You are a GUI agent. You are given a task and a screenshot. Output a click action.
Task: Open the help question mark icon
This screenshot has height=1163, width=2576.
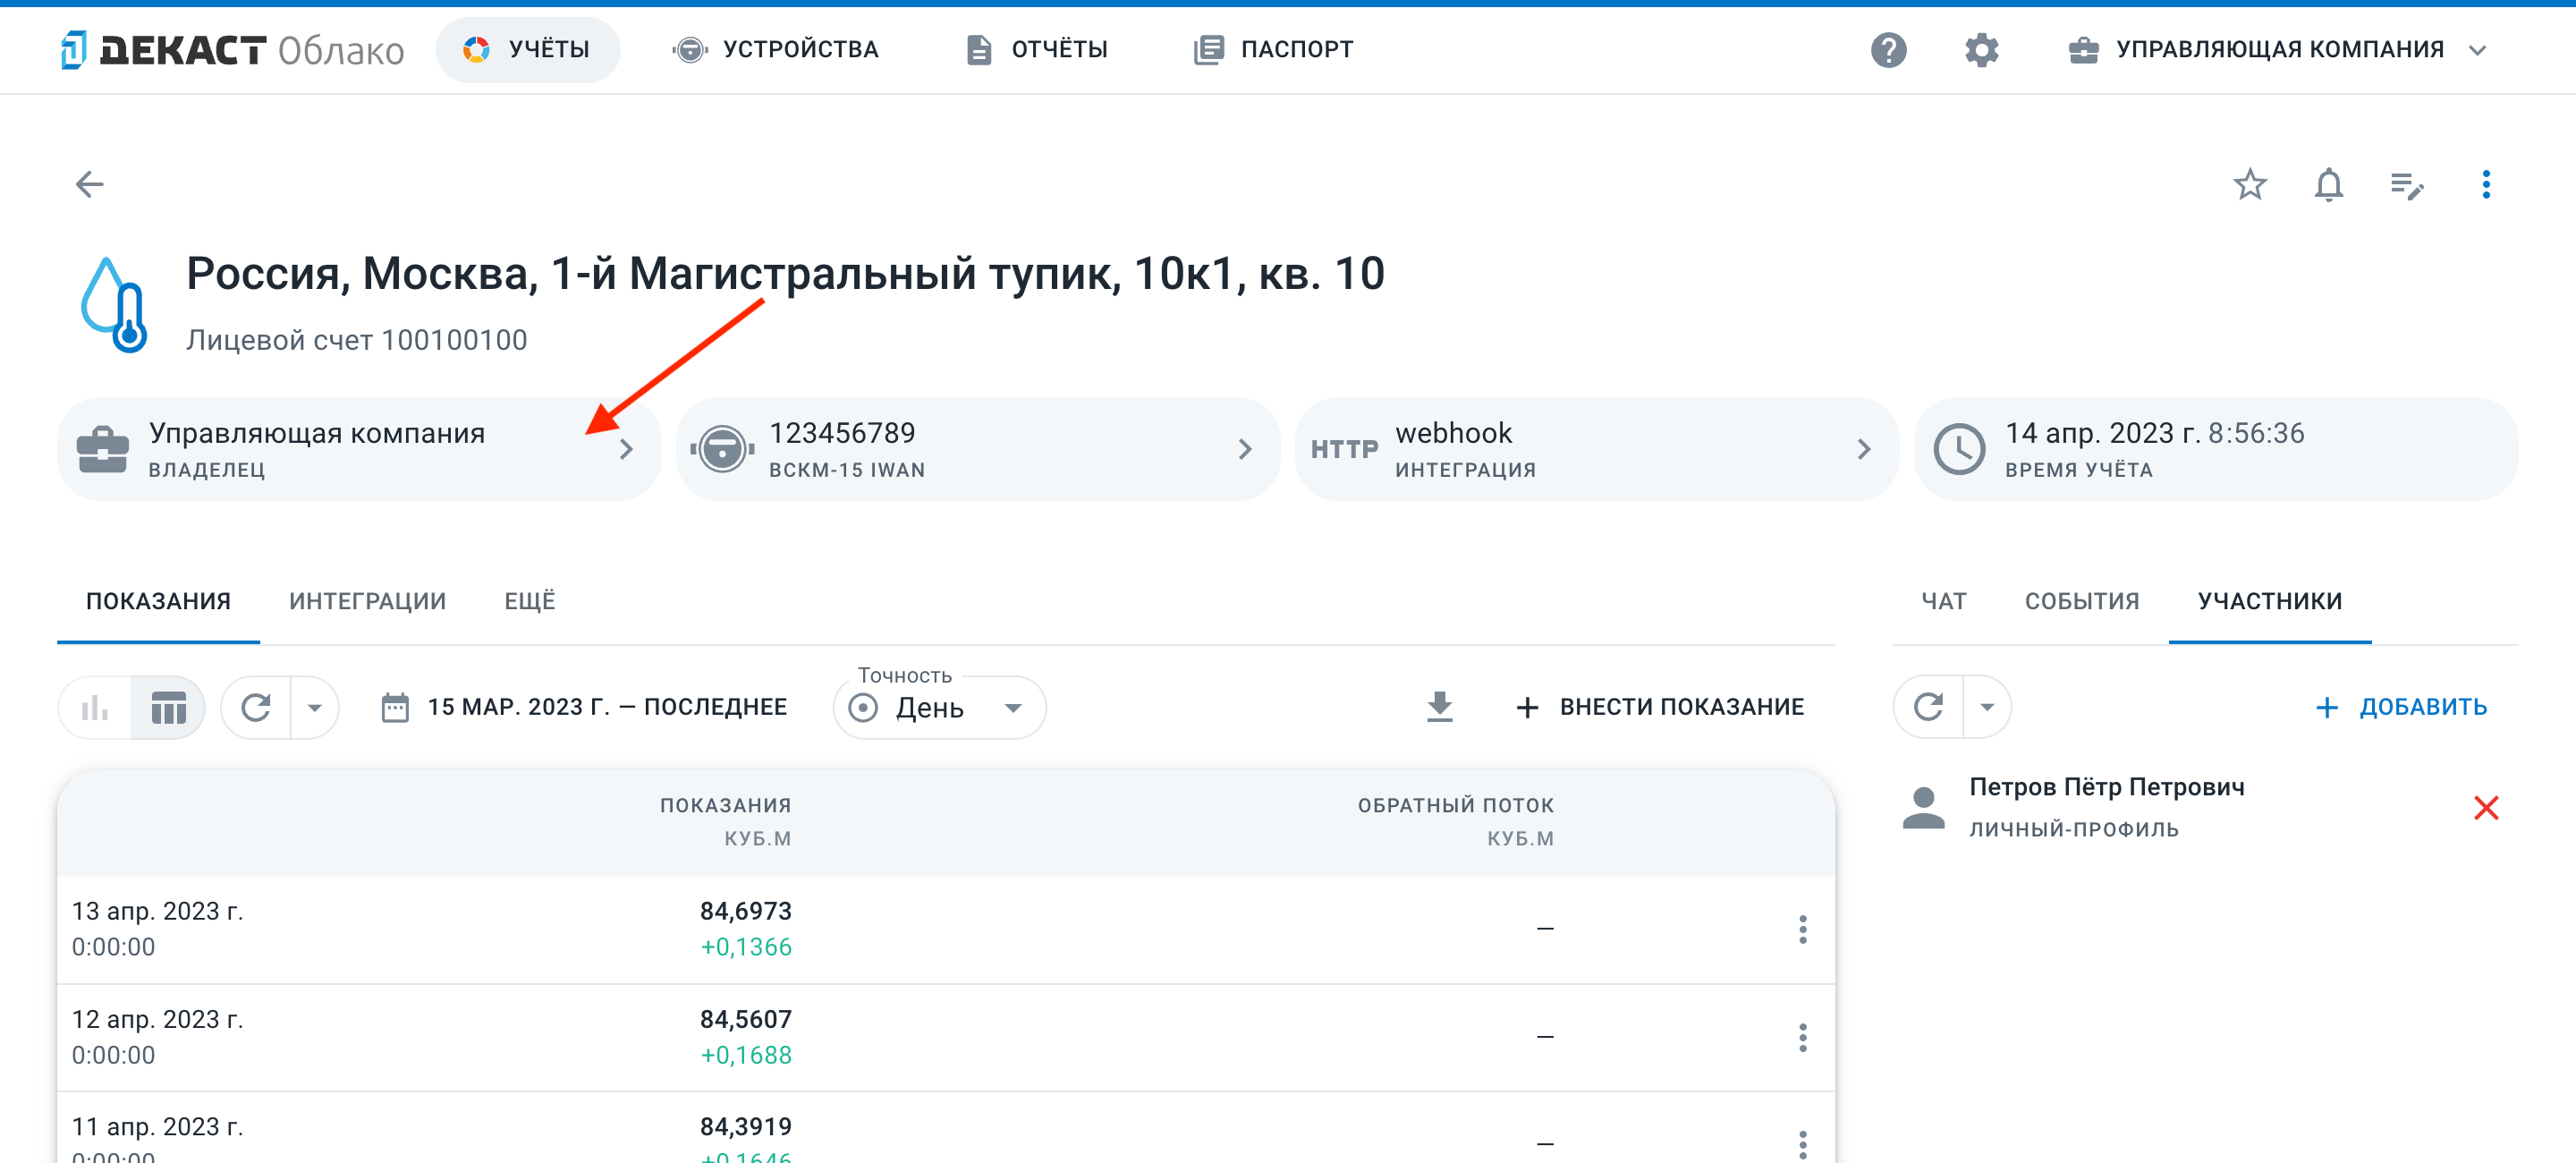pos(1888,50)
